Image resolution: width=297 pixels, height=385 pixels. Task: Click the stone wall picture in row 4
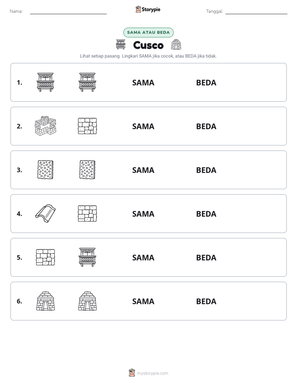tap(87, 213)
